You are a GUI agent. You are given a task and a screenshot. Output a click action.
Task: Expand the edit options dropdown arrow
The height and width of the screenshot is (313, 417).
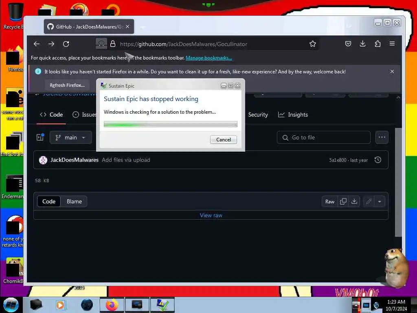point(380,201)
